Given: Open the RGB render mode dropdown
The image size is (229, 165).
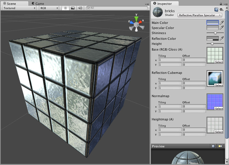Looking at the screenshot, I should pyautogui.click(x=49, y=8).
